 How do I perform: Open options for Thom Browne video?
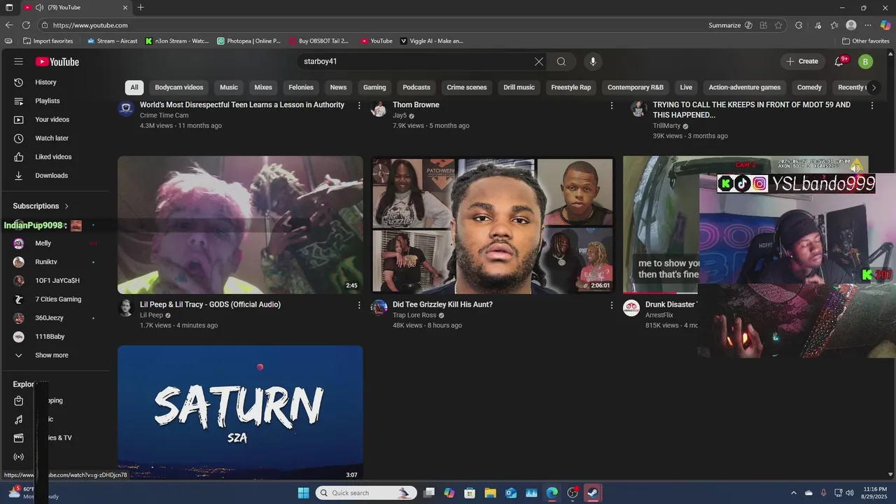612,106
